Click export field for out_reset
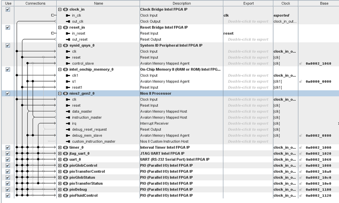The height and width of the screenshot is (203, 339). 248,39
